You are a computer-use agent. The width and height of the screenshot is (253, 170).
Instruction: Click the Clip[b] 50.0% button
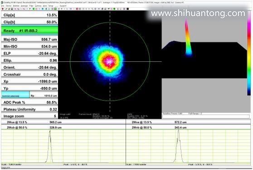click(x=29, y=22)
